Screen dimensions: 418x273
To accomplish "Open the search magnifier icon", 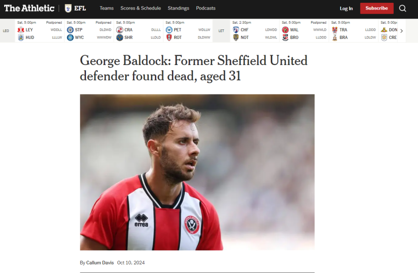I will pos(402,9).
